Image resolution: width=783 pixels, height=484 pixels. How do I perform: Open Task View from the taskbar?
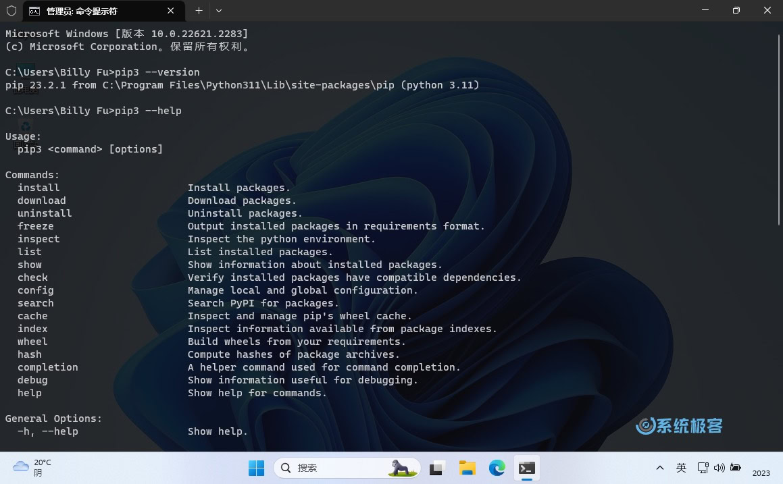[x=436, y=468]
